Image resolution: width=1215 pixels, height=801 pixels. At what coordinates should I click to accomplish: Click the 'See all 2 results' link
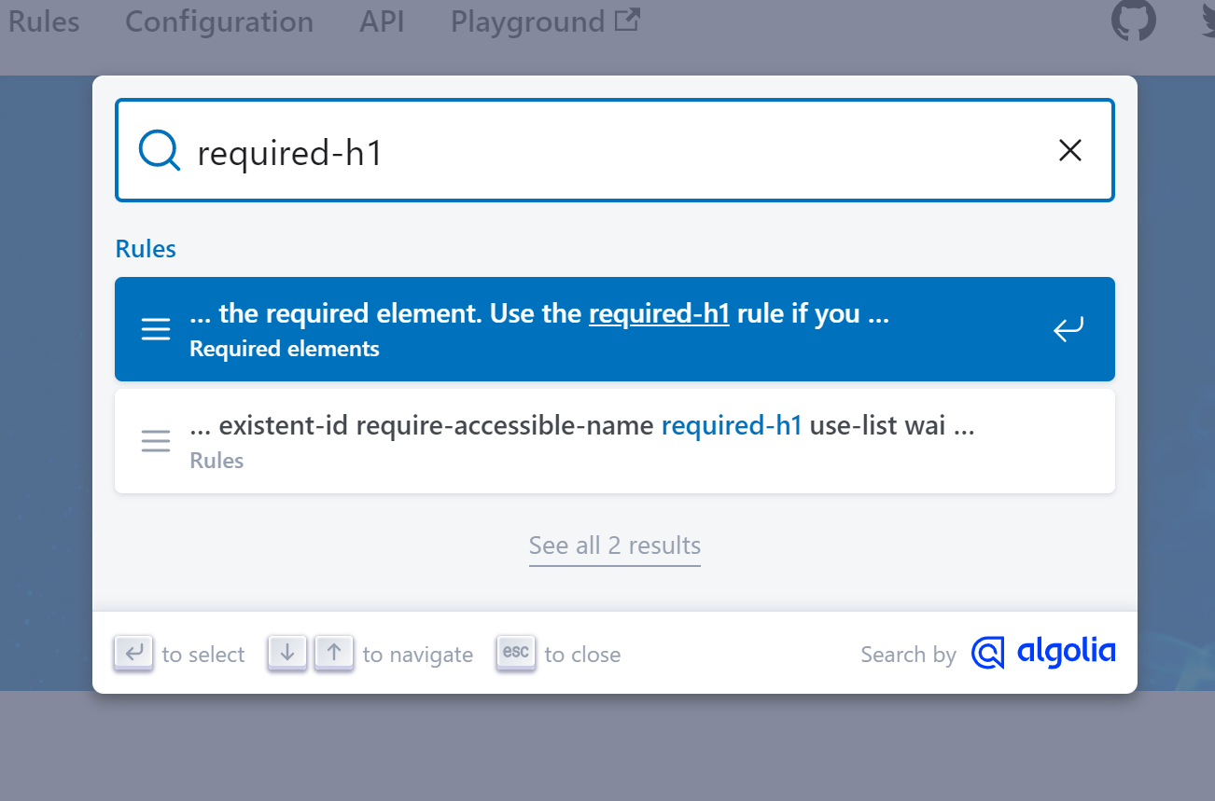(x=614, y=546)
